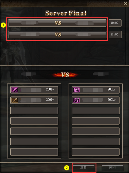The image size is (129, 173).
Task: Click the 10:00 time box
Action: point(115,23)
